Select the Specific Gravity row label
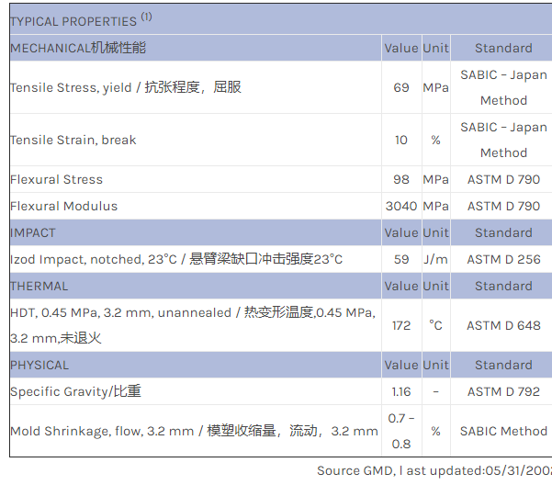The height and width of the screenshot is (485, 552). (76, 391)
